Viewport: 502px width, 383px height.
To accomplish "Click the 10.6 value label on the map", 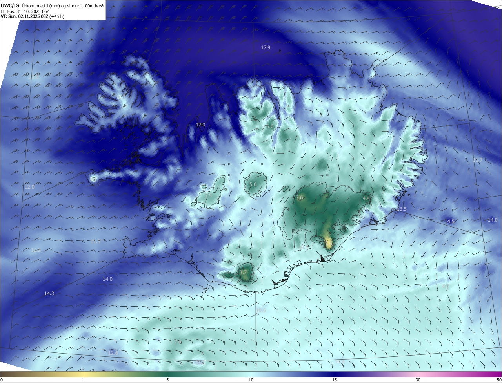I will (x=261, y=310).
